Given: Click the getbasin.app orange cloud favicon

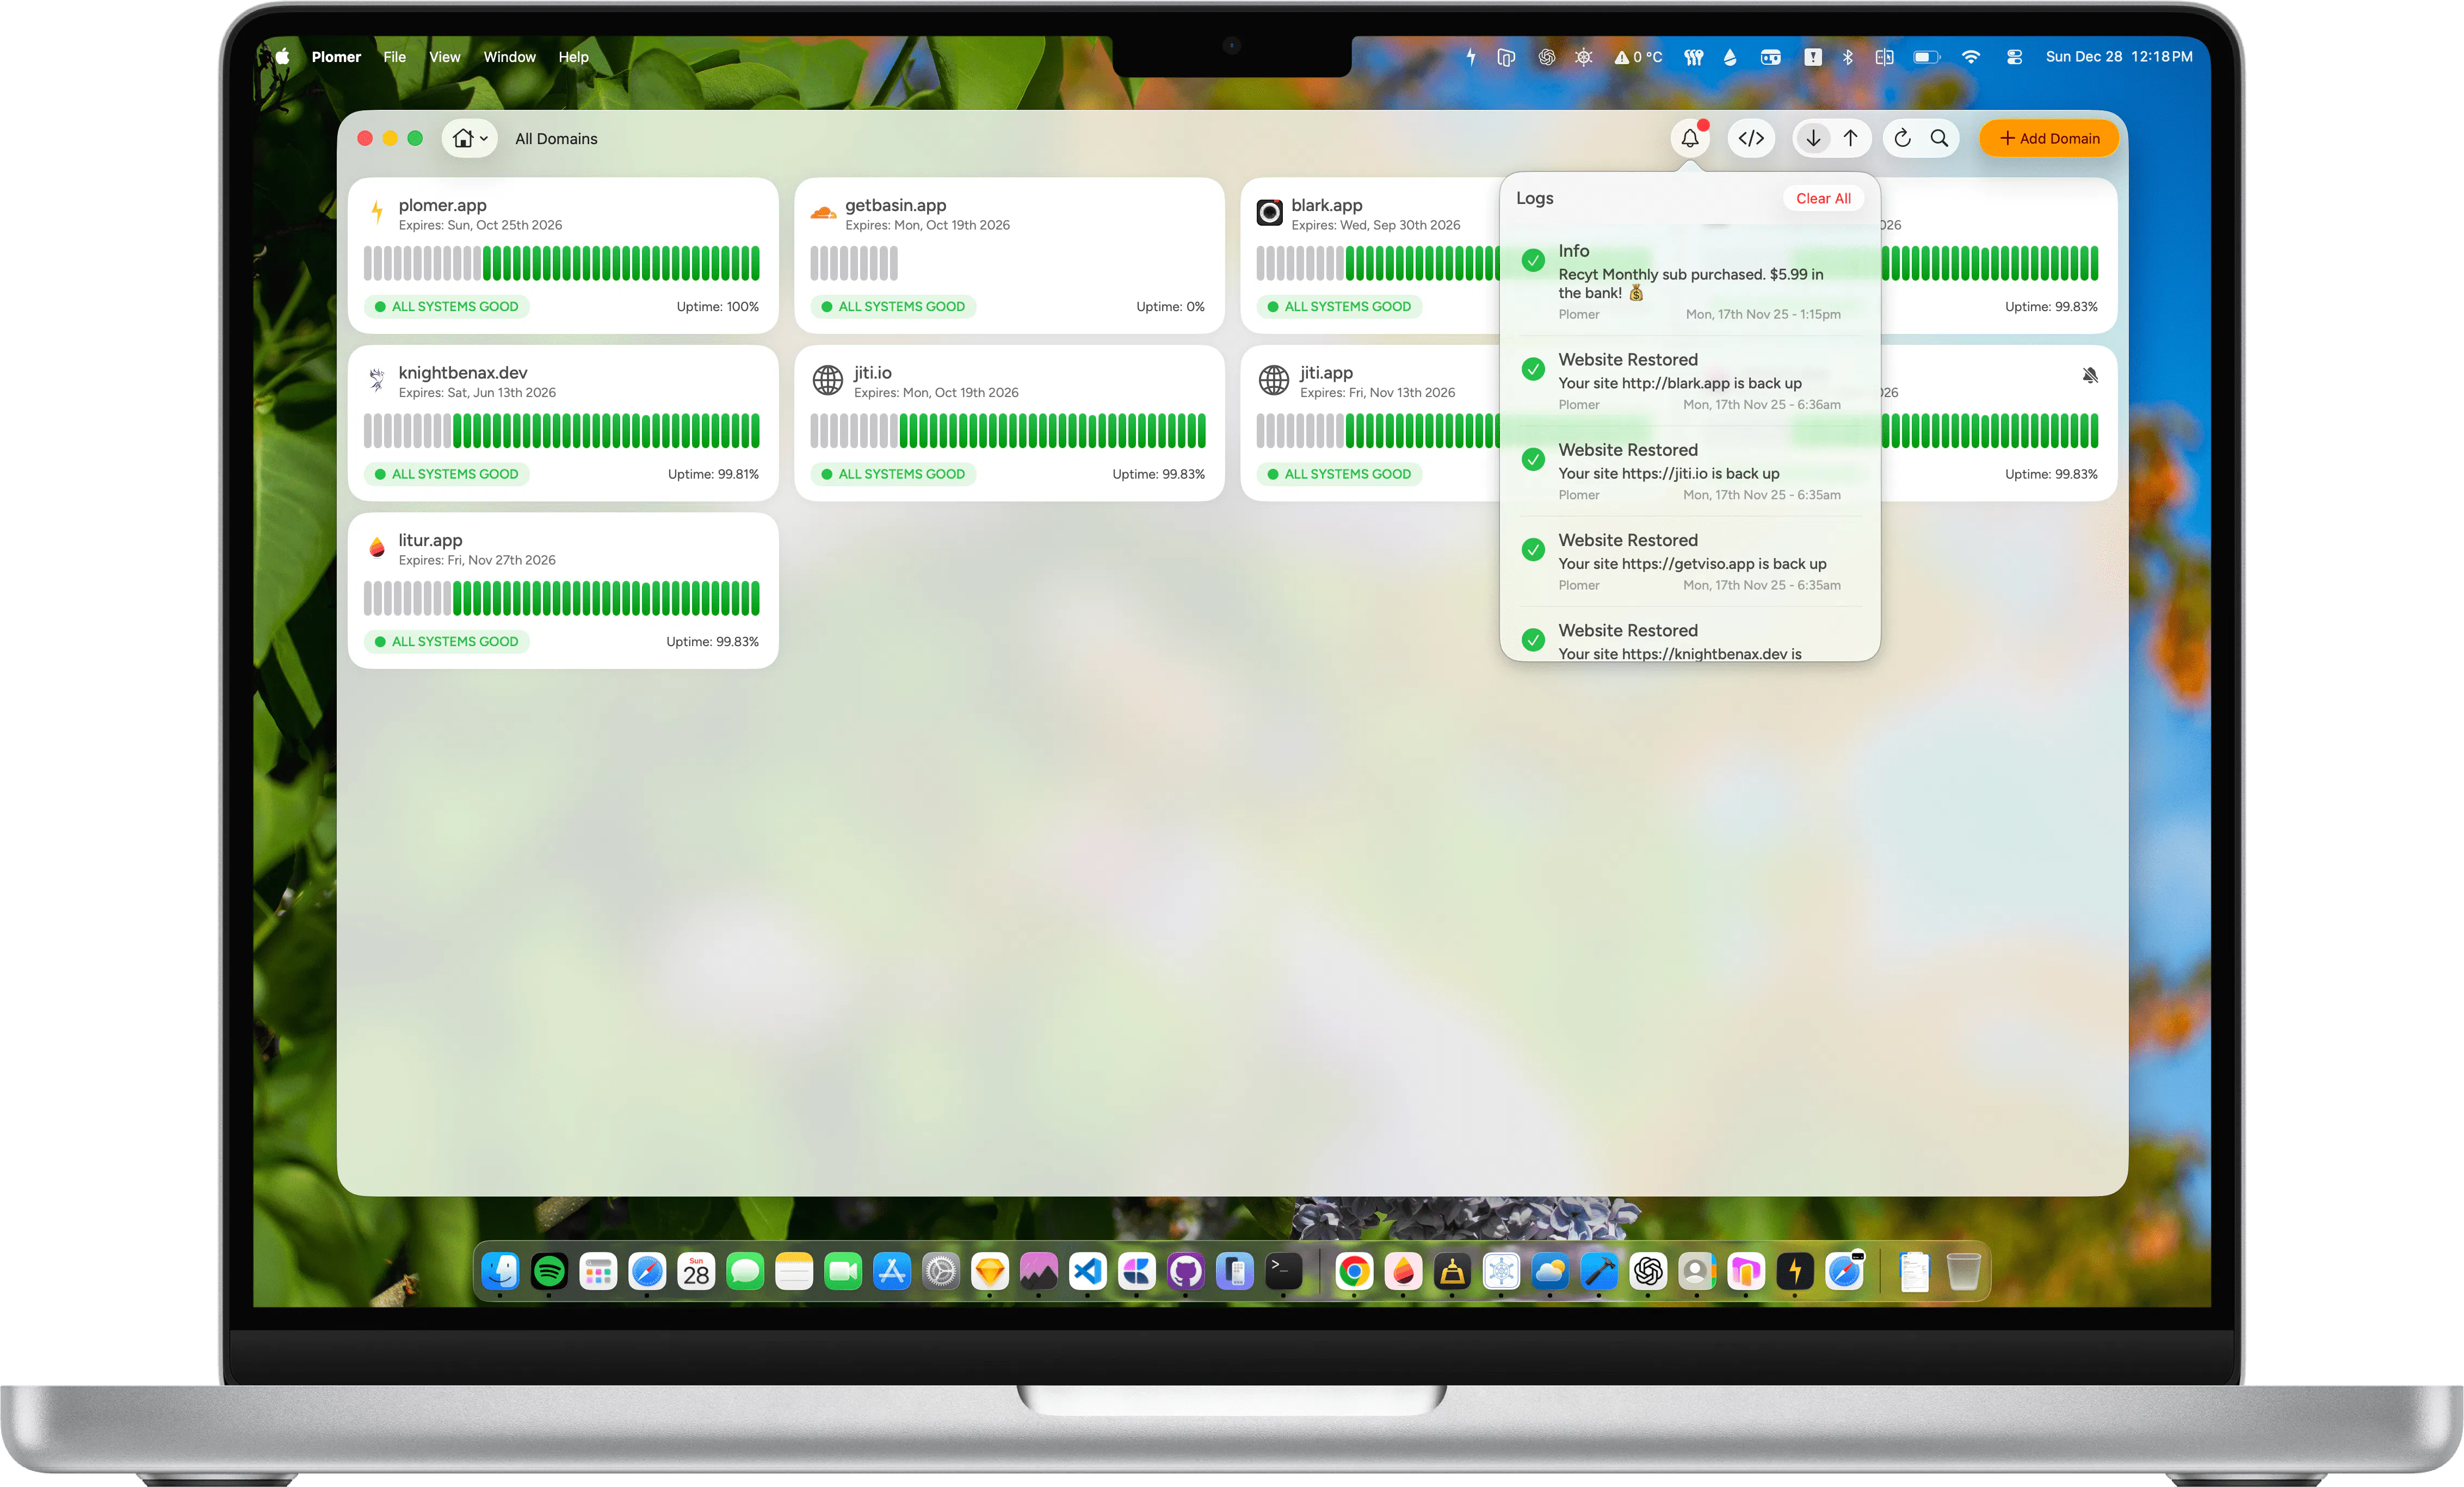Looking at the screenshot, I should point(823,212).
